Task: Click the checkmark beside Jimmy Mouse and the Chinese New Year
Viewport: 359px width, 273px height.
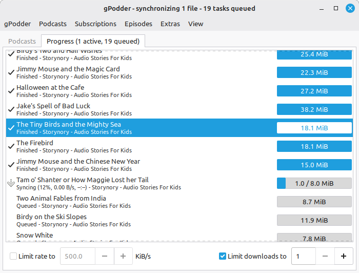Action: [11, 165]
